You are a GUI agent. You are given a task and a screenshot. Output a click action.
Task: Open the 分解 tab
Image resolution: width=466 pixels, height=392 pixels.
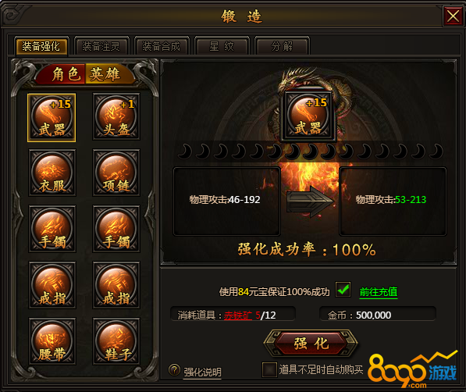(282, 46)
